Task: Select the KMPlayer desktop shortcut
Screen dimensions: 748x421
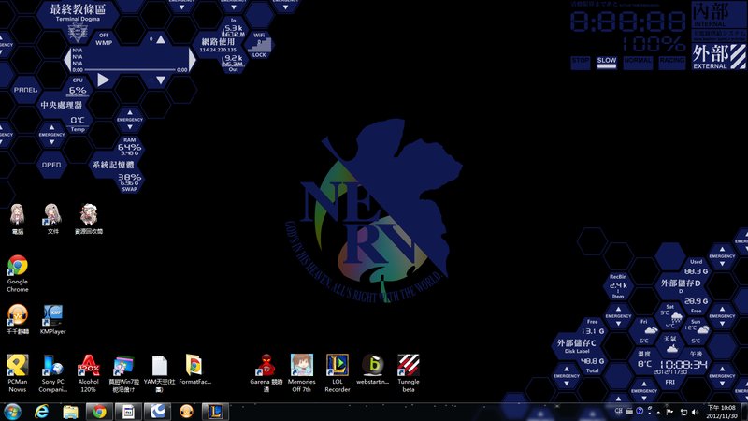Action: [x=53, y=319]
